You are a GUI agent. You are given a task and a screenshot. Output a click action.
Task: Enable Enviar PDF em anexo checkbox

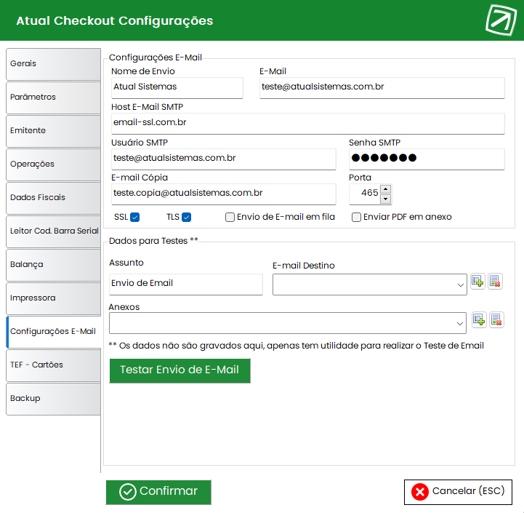356,217
